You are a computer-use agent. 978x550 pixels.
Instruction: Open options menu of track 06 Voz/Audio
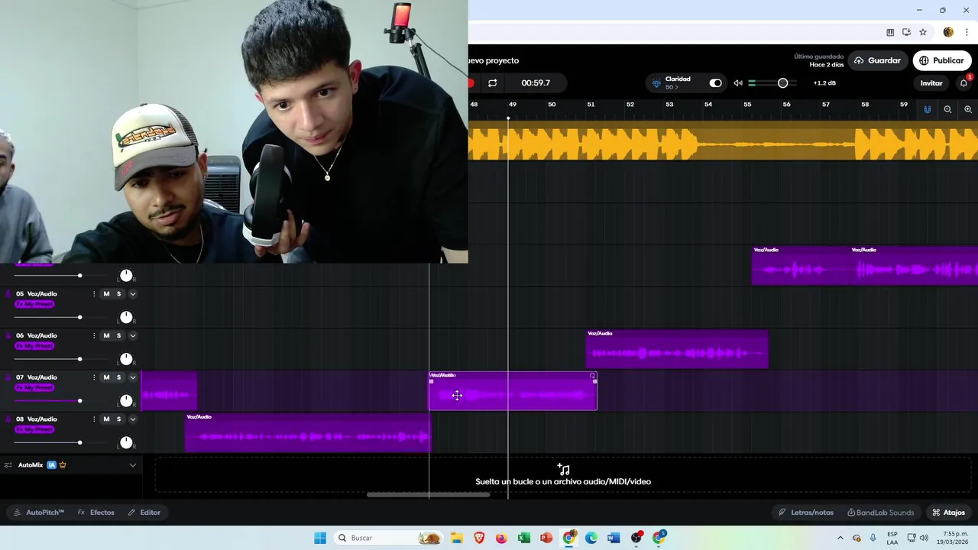pyautogui.click(x=94, y=335)
